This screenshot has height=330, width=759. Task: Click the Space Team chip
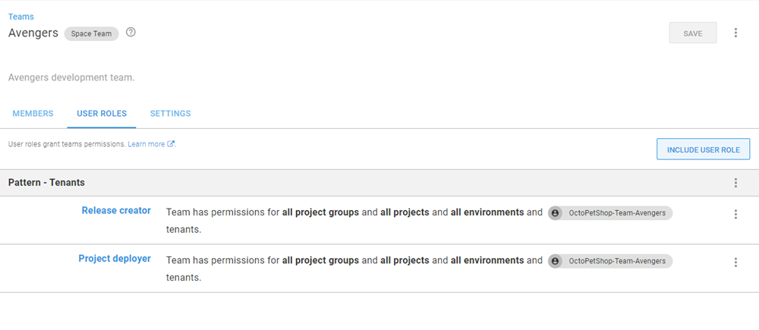(x=91, y=34)
